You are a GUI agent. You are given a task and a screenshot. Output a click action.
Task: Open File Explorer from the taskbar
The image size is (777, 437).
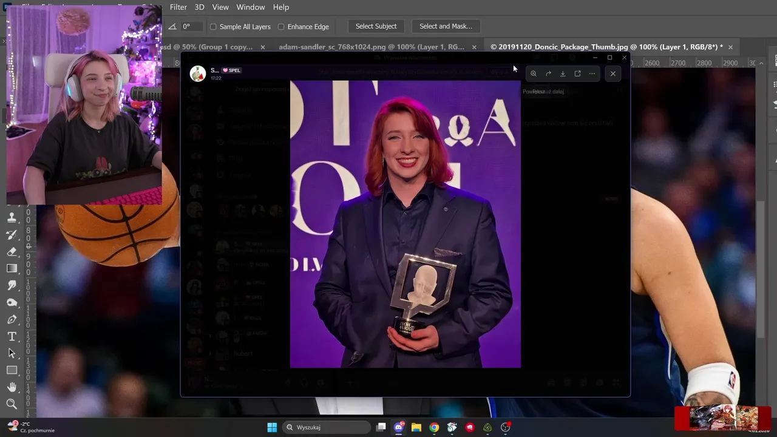[x=416, y=427]
